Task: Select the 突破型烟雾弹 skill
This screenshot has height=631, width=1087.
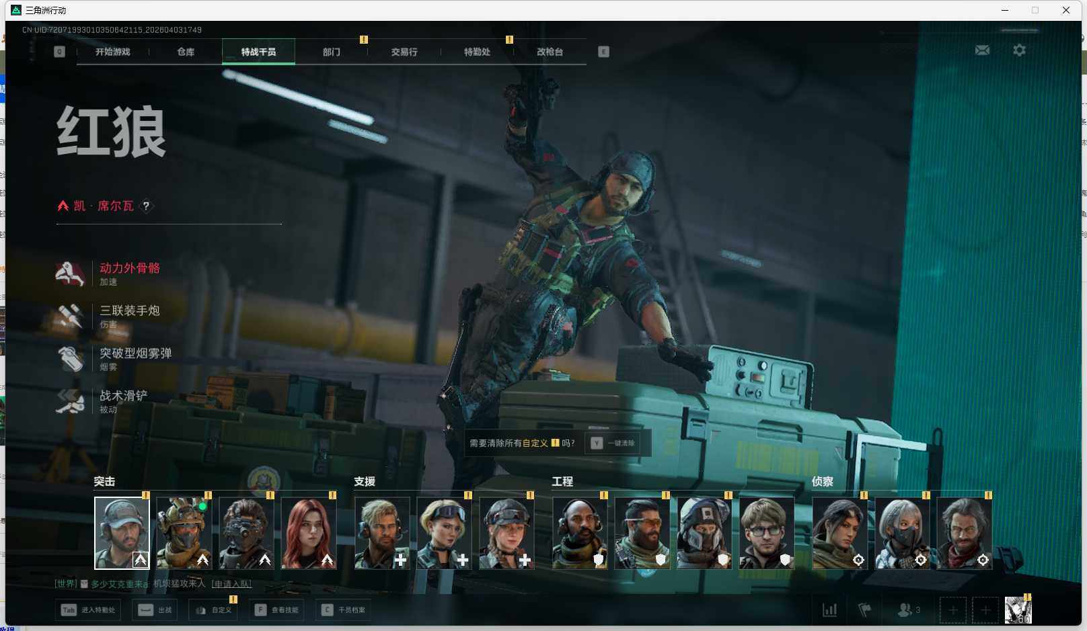Action: (x=114, y=358)
